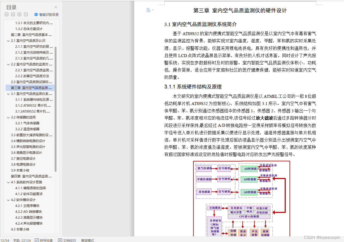
Task: Open 2.2.2 改善空气品质方法 entry
Action: [32, 76]
